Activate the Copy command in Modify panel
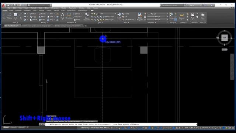Image resolution: width=236 pixels, height=133 pixels. click(x=33, y=17)
